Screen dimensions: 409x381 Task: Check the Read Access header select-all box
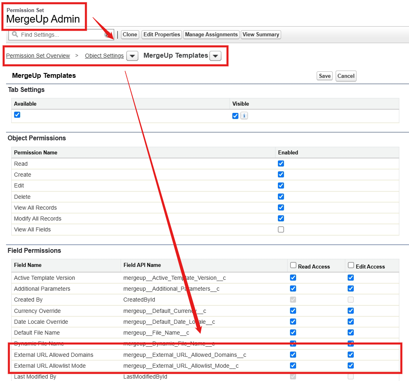coord(293,265)
